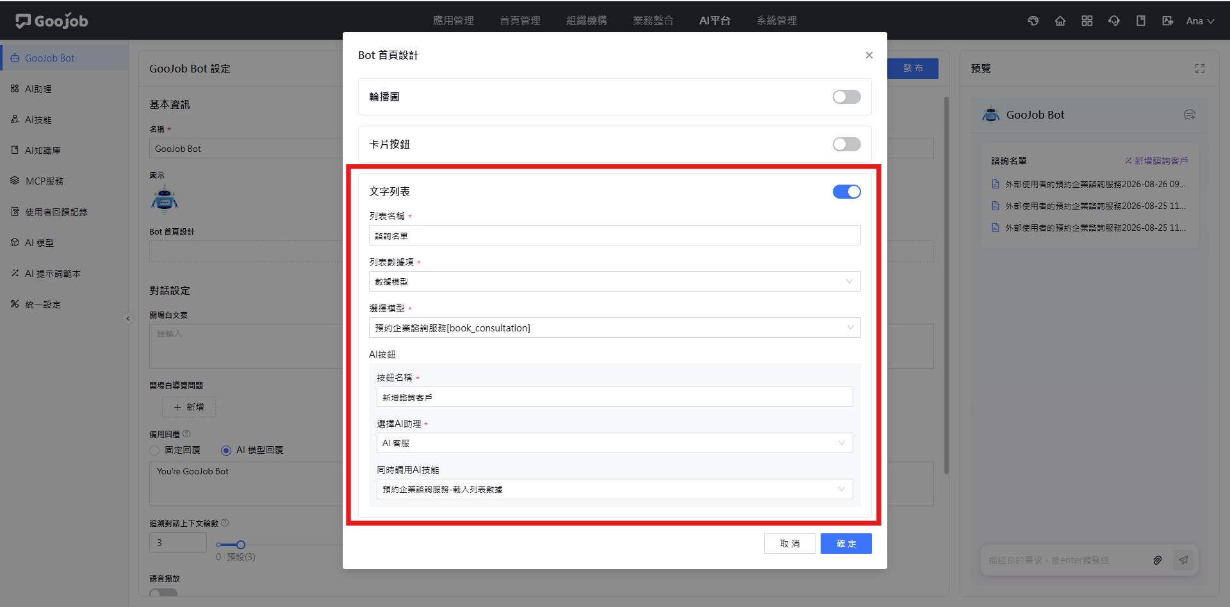Open 系統管理 in top menu
The height and width of the screenshot is (607, 1230).
point(777,21)
